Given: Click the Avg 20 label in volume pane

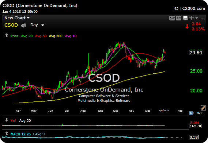Looking at the screenshot, I should [x=25, y=121].
